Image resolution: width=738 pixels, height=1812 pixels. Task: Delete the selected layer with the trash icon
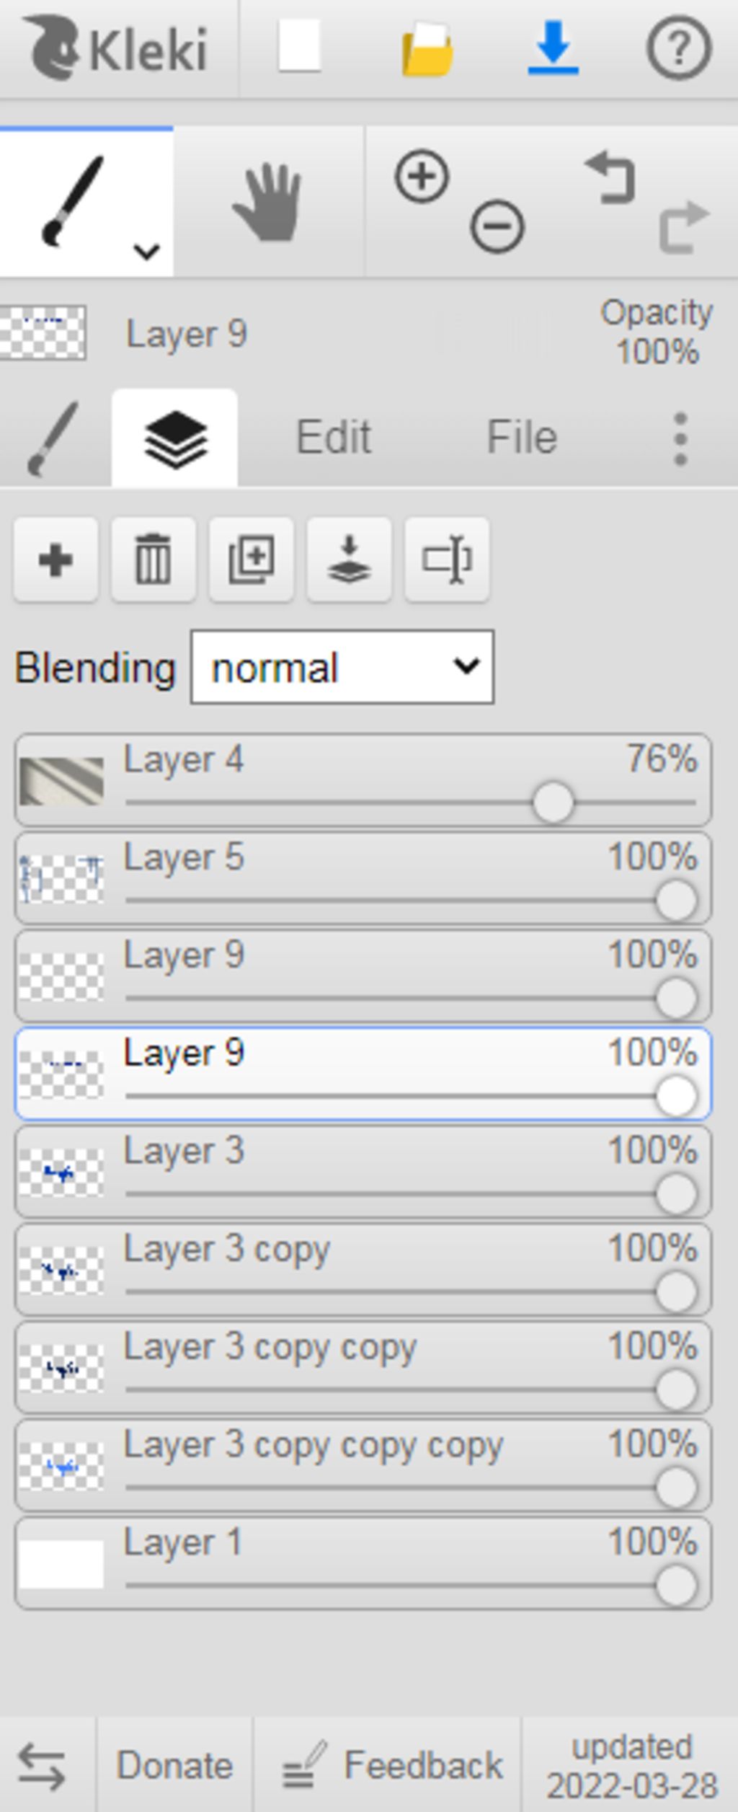[154, 559]
